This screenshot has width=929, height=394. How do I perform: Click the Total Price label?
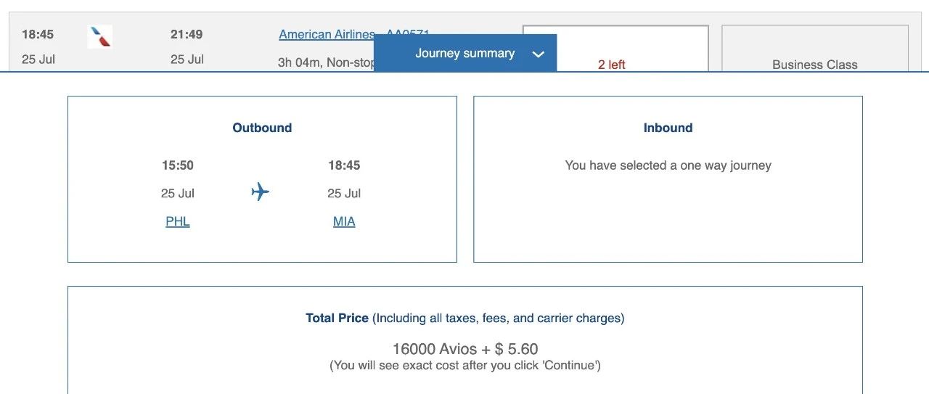click(337, 318)
